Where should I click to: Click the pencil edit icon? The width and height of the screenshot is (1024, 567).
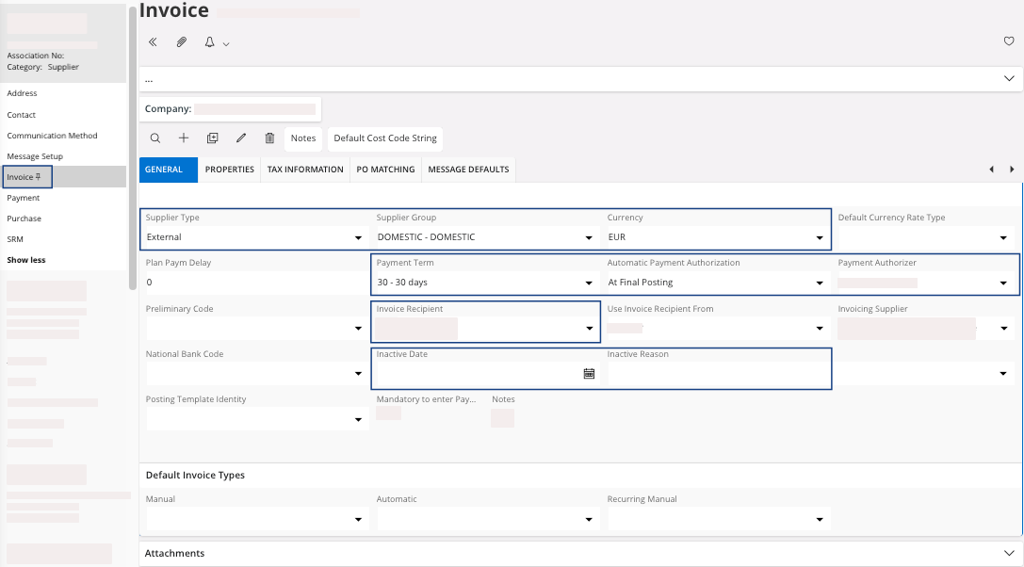pyautogui.click(x=241, y=138)
